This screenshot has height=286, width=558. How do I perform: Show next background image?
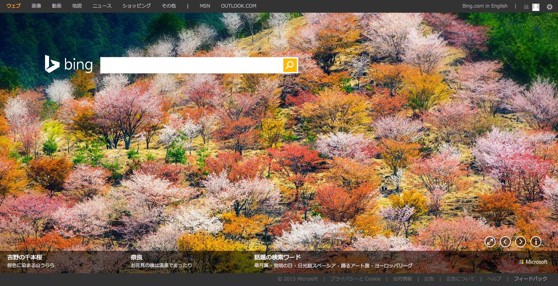point(521,242)
